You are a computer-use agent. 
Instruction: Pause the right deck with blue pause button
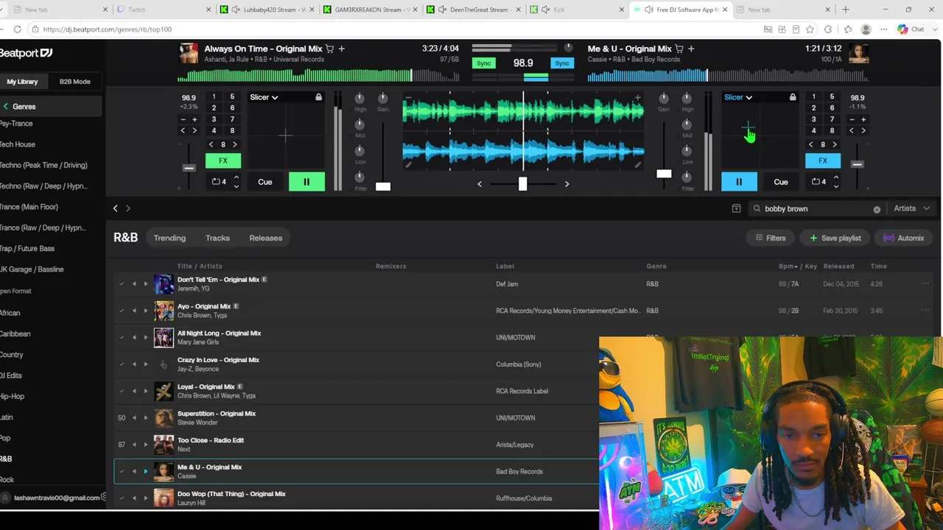pos(739,182)
